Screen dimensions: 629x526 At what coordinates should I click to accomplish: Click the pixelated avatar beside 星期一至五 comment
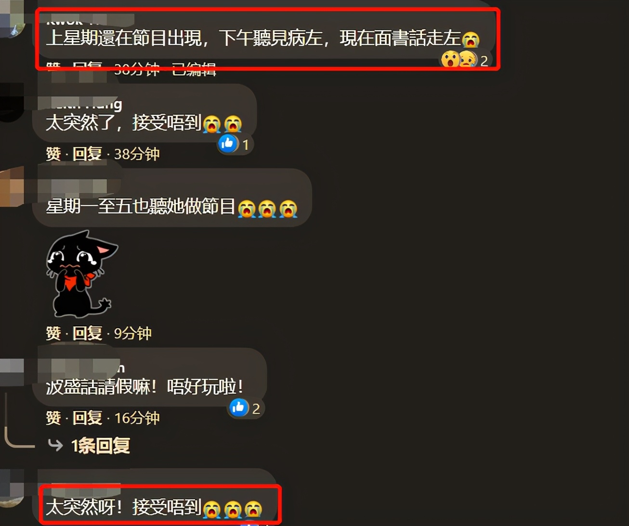click(12, 187)
